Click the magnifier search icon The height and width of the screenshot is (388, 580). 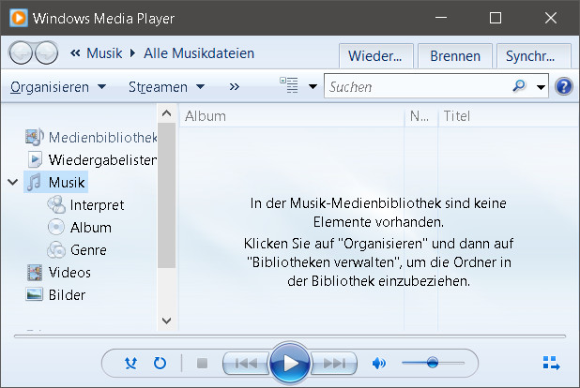click(519, 85)
